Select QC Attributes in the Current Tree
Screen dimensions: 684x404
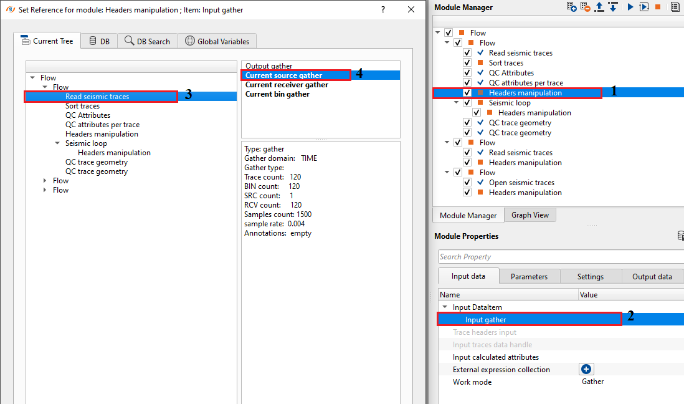tap(88, 115)
